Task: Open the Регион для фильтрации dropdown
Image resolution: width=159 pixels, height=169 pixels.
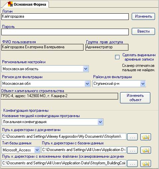Action: (87, 84)
